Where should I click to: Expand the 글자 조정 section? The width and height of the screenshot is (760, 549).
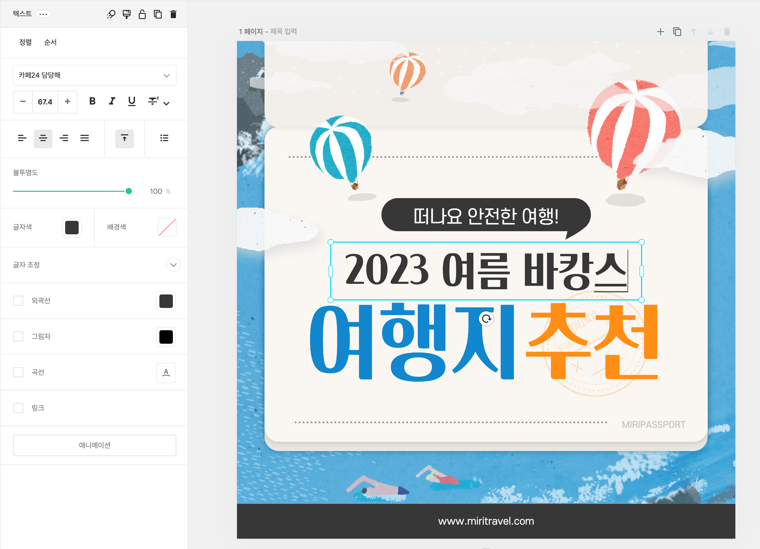point(173,265)
